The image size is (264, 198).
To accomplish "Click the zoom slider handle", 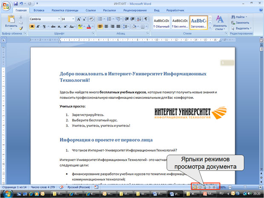I will pyautogui.click(x=245, y=187).
